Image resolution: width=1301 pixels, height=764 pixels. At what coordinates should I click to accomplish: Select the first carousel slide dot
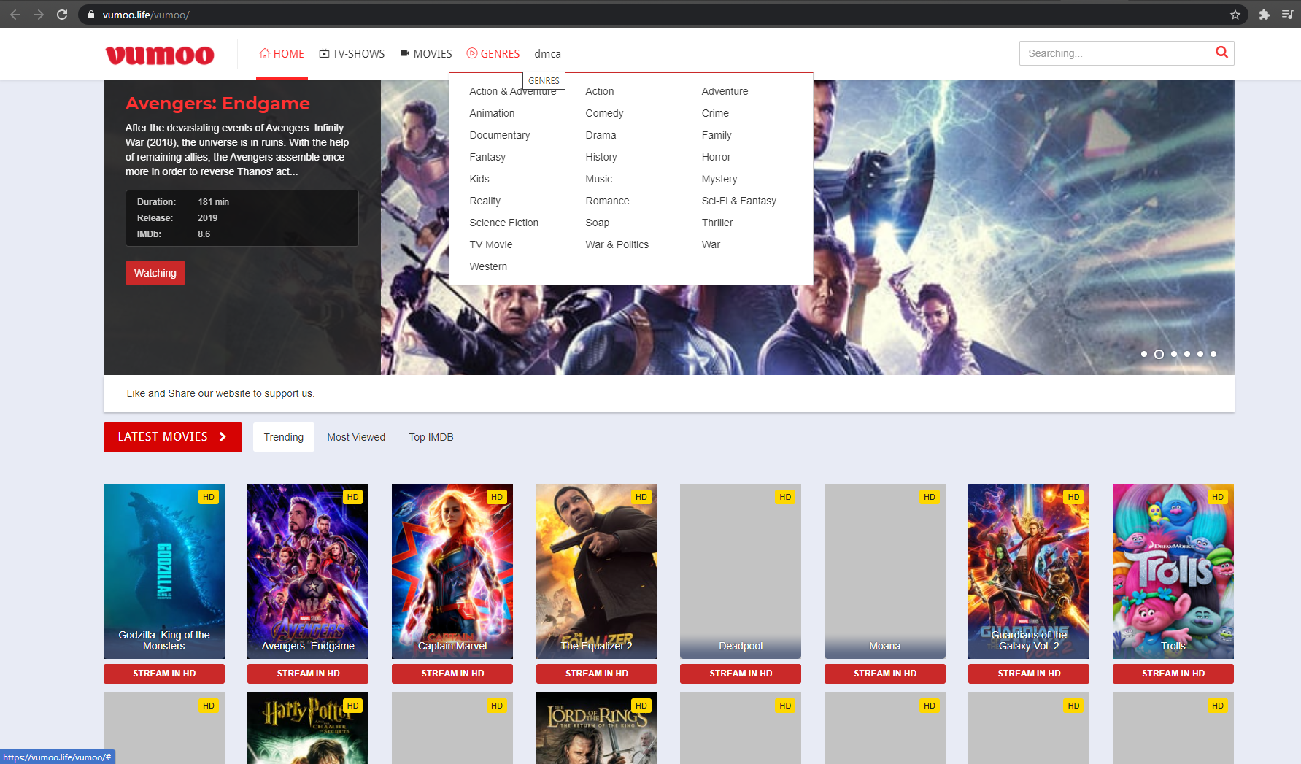pyautogui.click(x=1144, y=354)
